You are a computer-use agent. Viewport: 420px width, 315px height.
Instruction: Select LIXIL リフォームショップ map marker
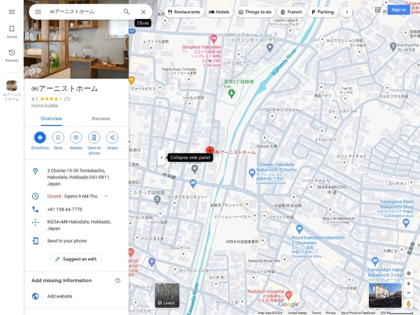[x=269, y=48]
